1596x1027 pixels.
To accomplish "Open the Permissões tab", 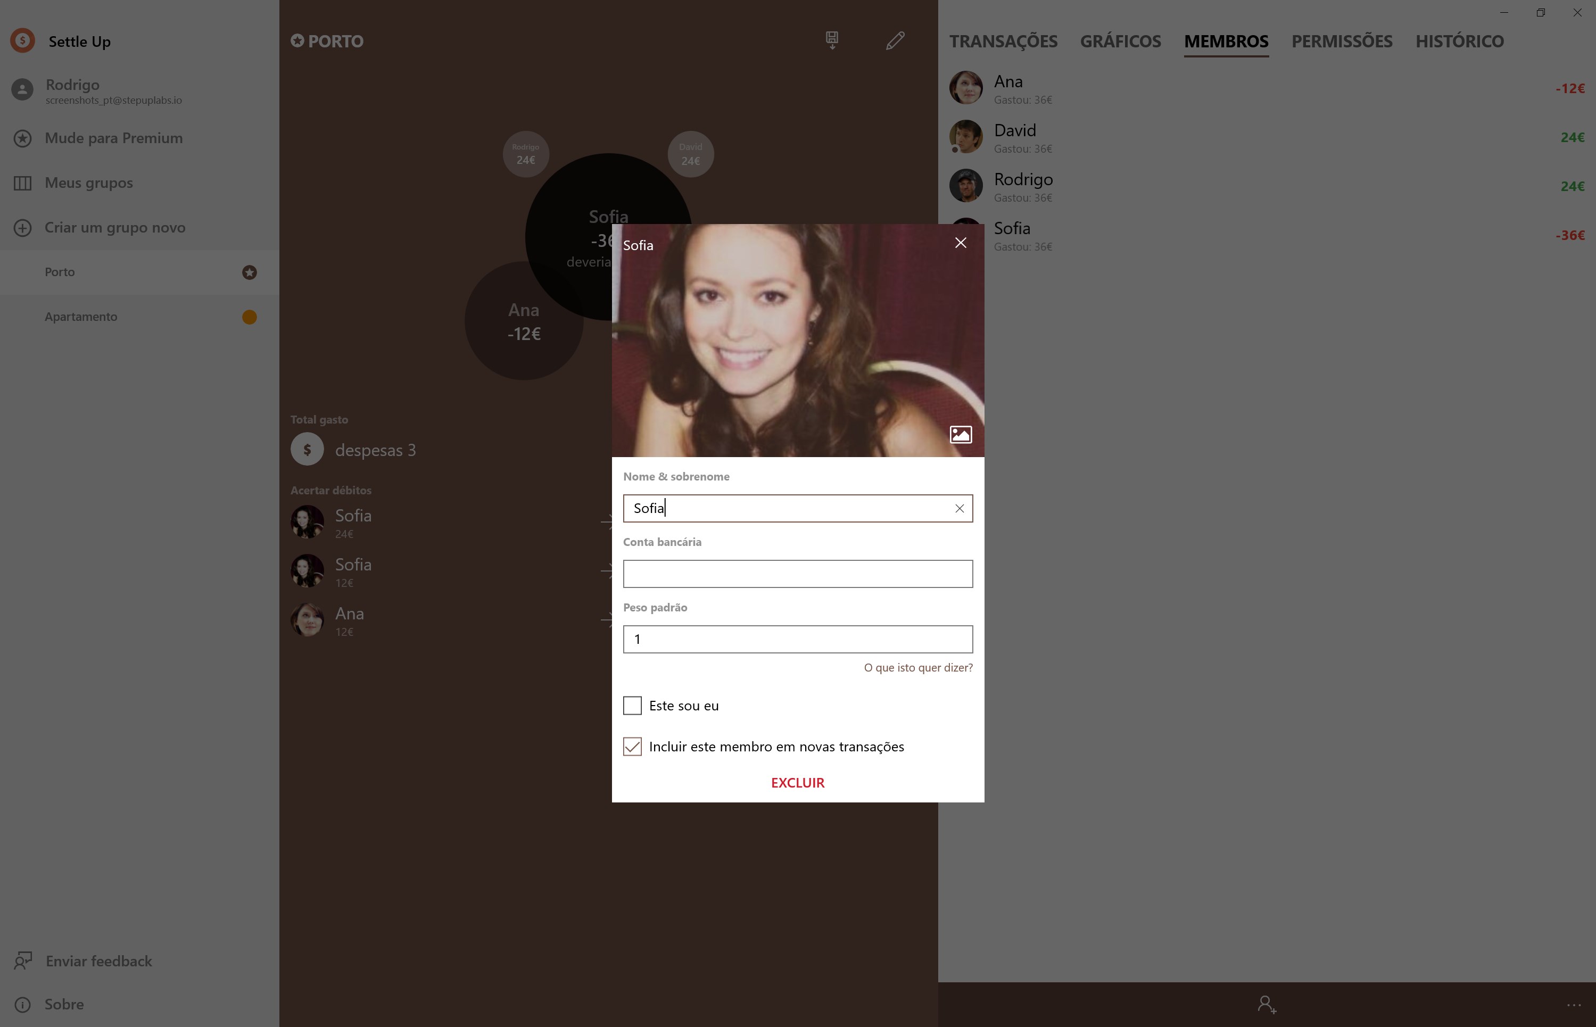I will [1342, 42].
